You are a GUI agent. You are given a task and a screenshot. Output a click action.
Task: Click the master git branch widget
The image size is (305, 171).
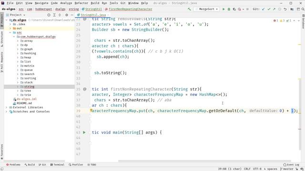(287, 169)
